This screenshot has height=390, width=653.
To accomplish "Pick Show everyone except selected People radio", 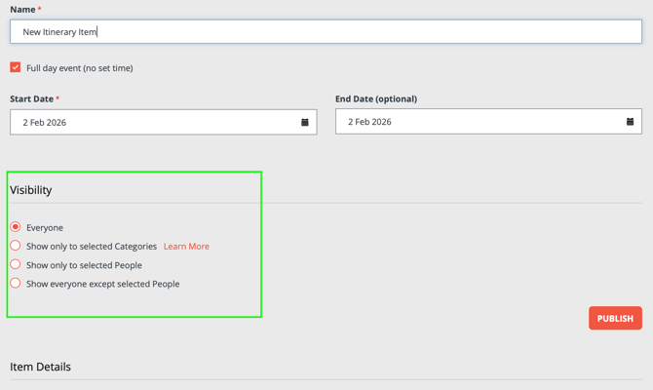I will tap(16, 284).
